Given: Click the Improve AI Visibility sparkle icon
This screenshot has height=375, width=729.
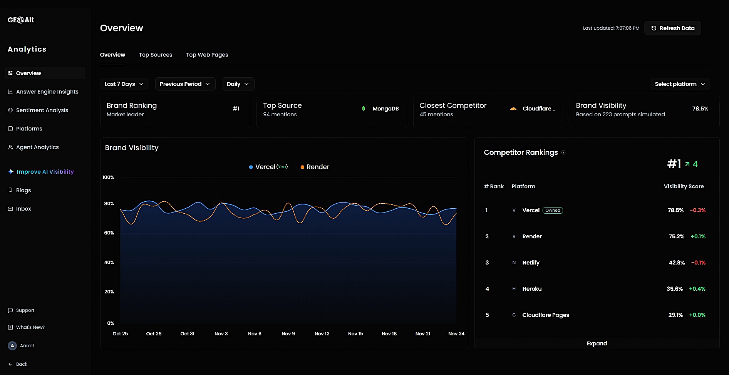Looking at the screenshot, I should pos(11,172).
